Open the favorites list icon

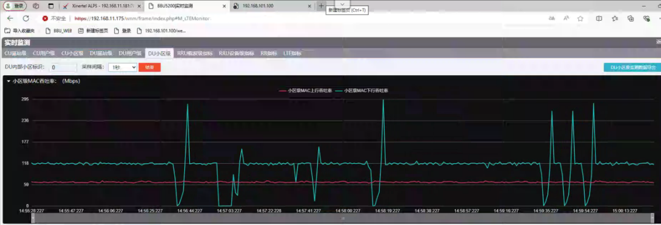tap(615, 18)
